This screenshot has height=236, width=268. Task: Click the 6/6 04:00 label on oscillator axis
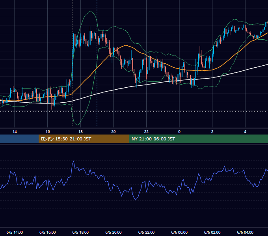tap(245, 232)
